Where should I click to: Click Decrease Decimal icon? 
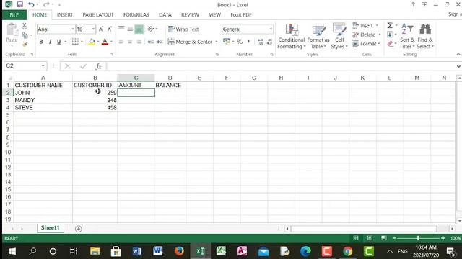pyautogui.click(x=269, y=42)
